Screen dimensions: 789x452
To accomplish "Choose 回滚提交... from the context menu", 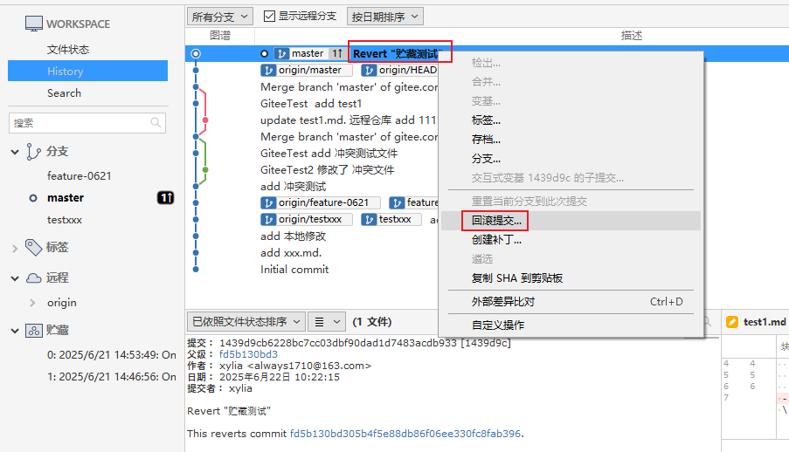I will point(496,221).
